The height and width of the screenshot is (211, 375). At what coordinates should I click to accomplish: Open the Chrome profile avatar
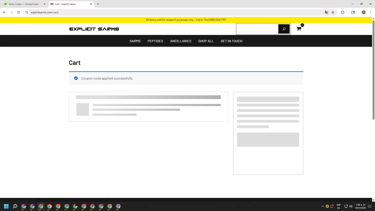pyautogui.click(x=363, y=12)
